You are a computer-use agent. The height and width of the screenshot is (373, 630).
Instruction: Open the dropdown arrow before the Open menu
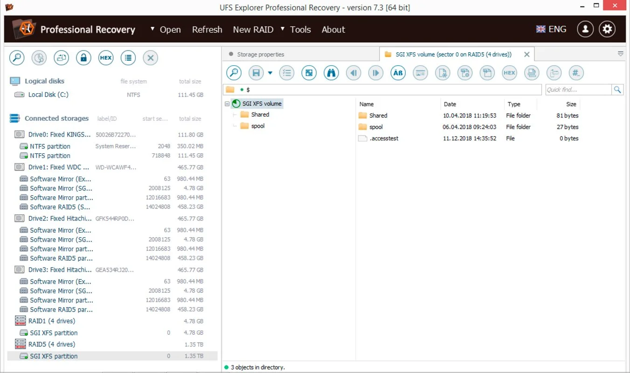coord(152,29)
